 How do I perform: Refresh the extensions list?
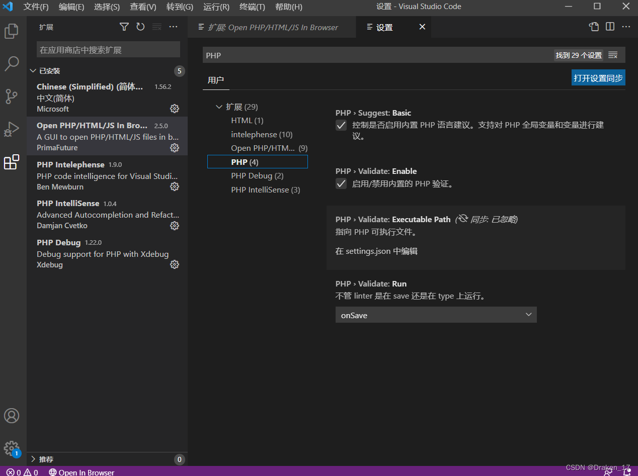pyautogui.click(x=140, y=27)
